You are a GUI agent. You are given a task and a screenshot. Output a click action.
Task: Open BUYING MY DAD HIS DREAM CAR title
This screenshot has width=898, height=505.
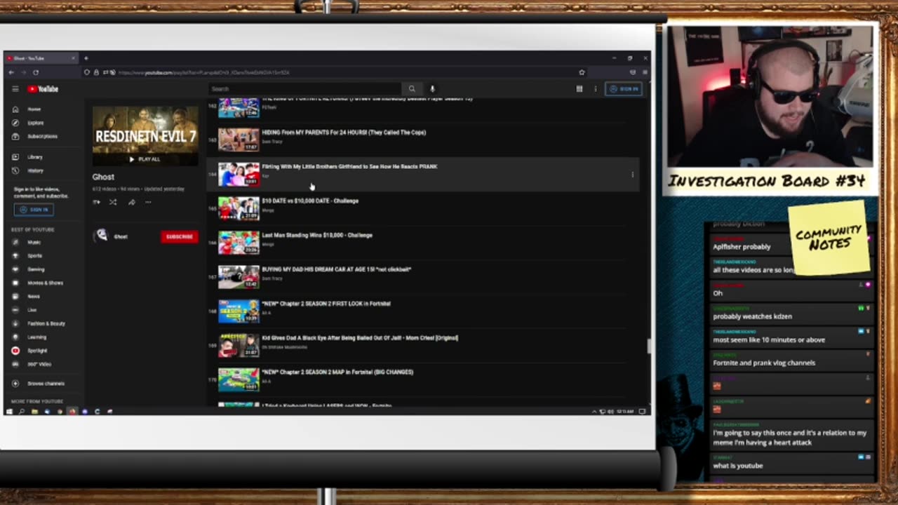(x=336, y=269)
